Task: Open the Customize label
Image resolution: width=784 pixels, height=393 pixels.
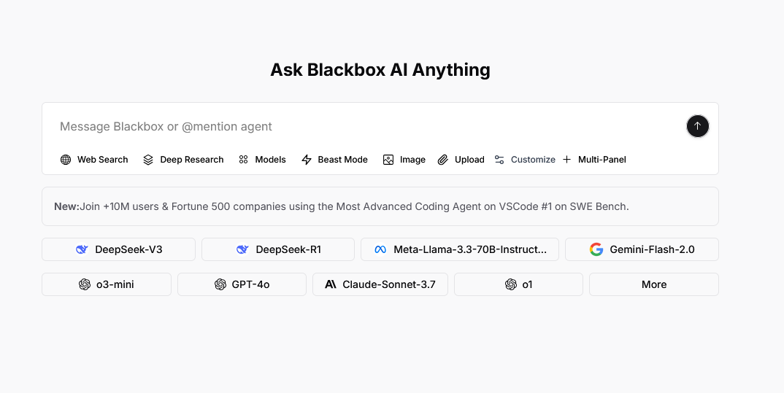Action: coord(533,159)
